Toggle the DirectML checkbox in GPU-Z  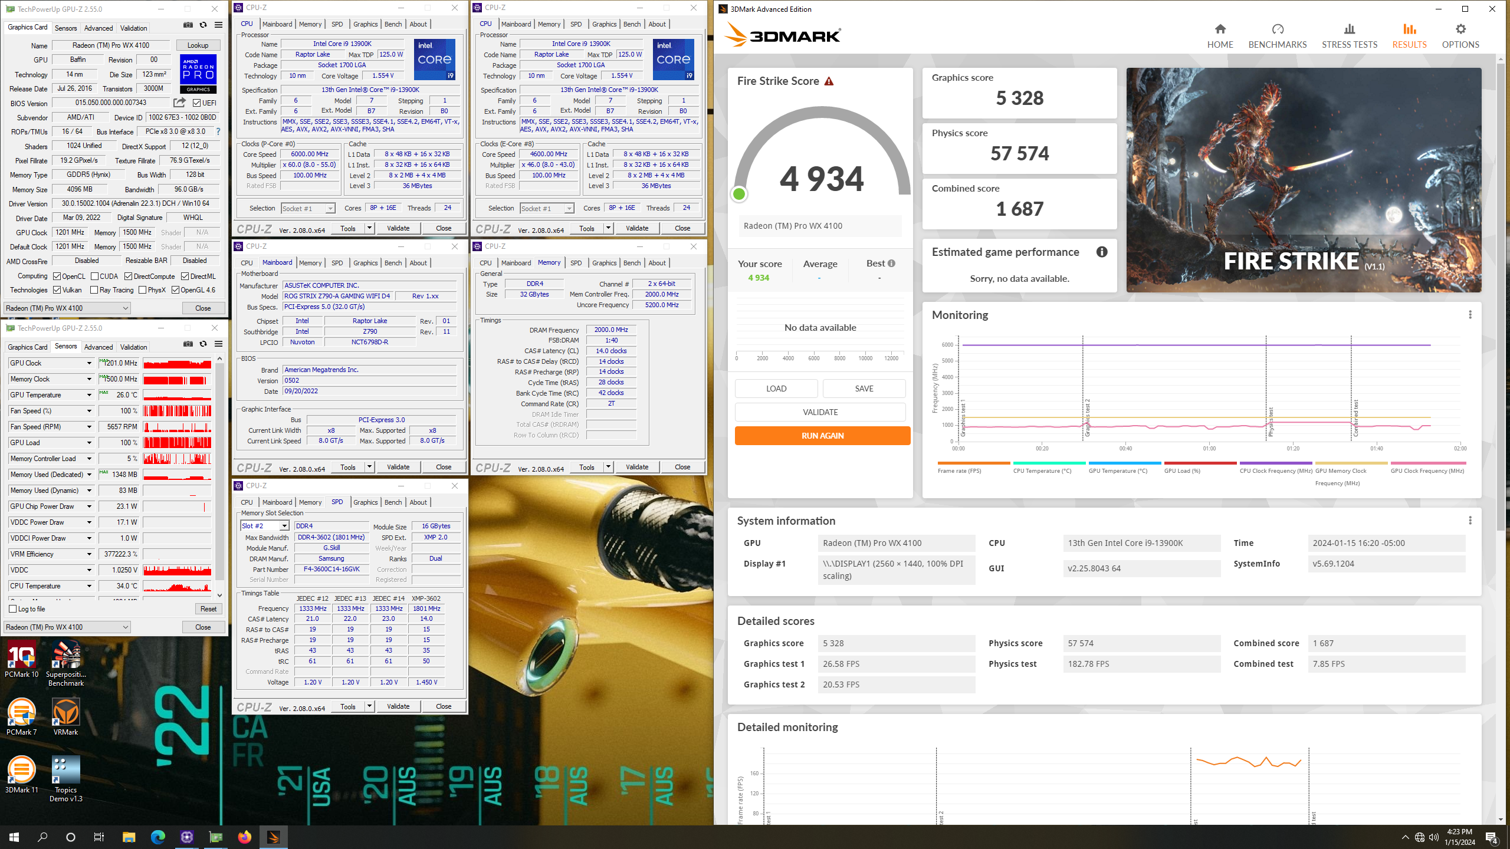coord(185,277)
